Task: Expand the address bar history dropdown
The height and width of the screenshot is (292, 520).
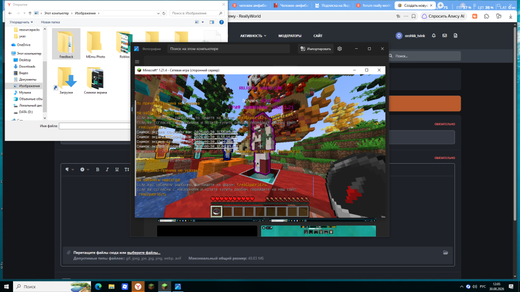Action: coord(158,14)
